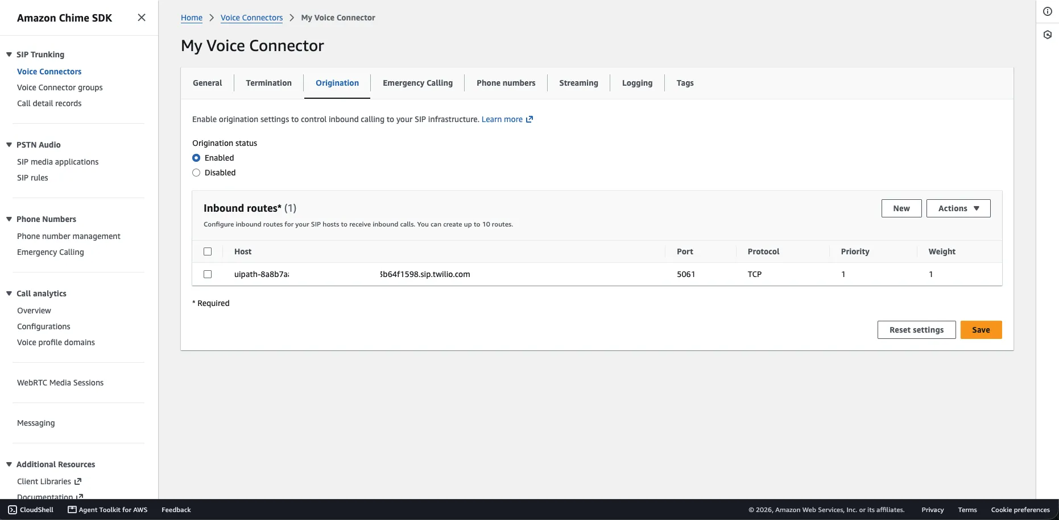The height and width of the screenshot is (520, 1059).
Task: Open Phone number management
Action: (69, 236)
